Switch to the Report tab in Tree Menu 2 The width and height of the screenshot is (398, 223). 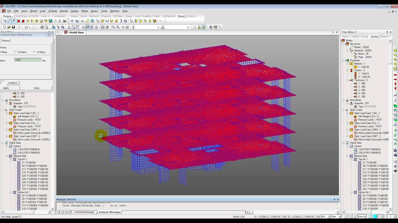pos(384,37)
